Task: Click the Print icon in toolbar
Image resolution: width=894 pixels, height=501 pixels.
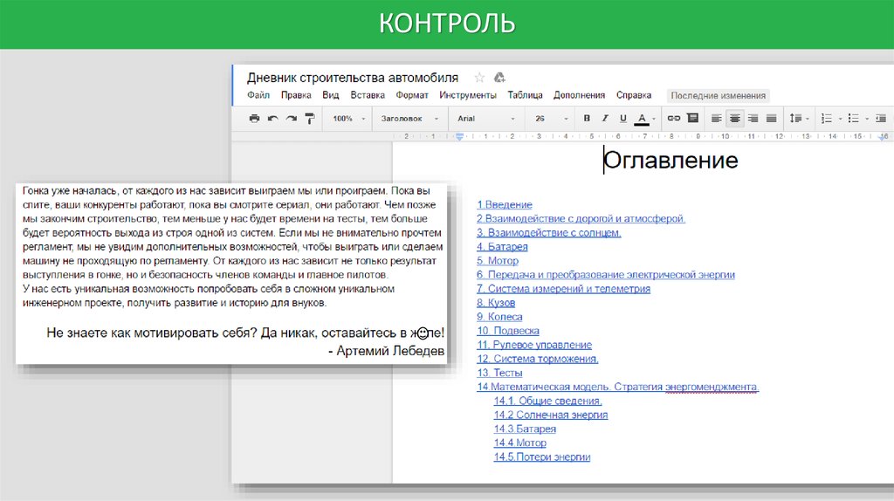Action: coord(254,118)
